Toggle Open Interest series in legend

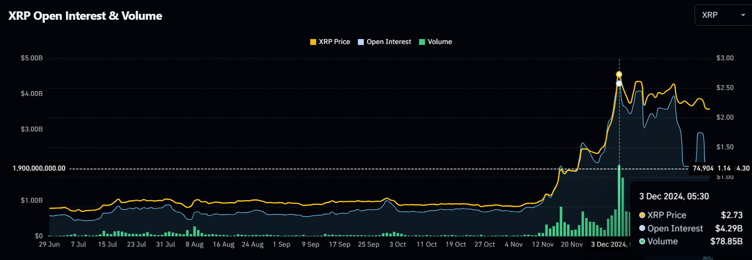click(389, 42)
